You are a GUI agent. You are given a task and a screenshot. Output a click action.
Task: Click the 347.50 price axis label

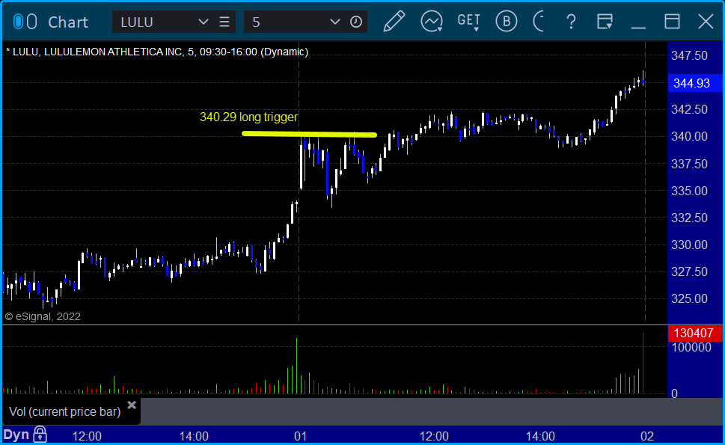click(x=689, y=55)
